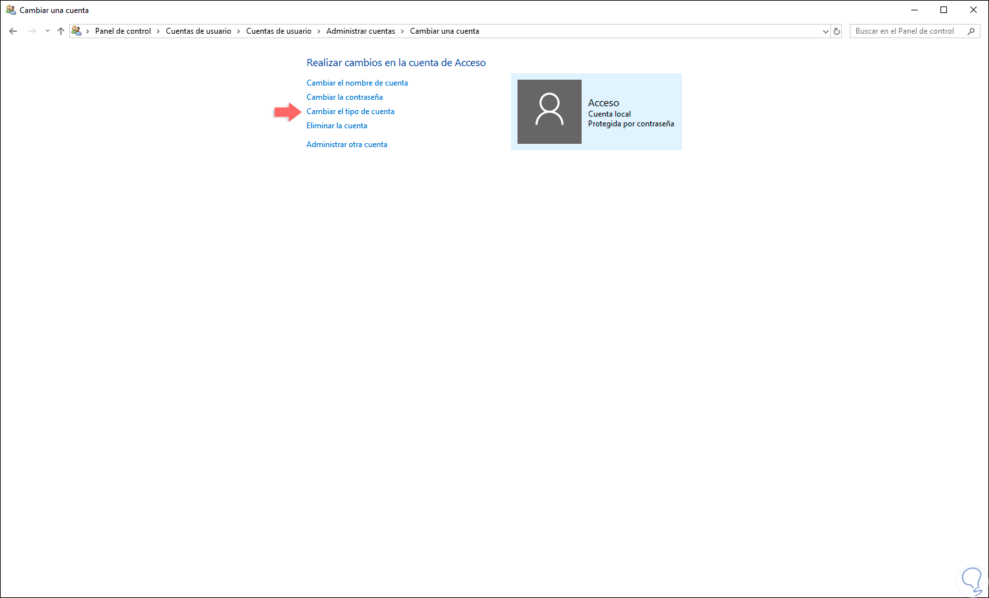This screenshot has height=598, width=989.
Task: Open Cambiar el tipo de cuenta link
Action: 350,111
